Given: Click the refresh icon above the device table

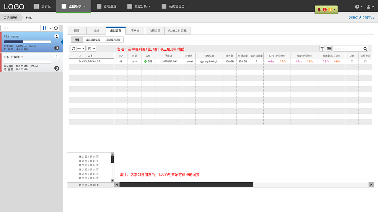Looking at the screenshot, I should click(73, 49).
